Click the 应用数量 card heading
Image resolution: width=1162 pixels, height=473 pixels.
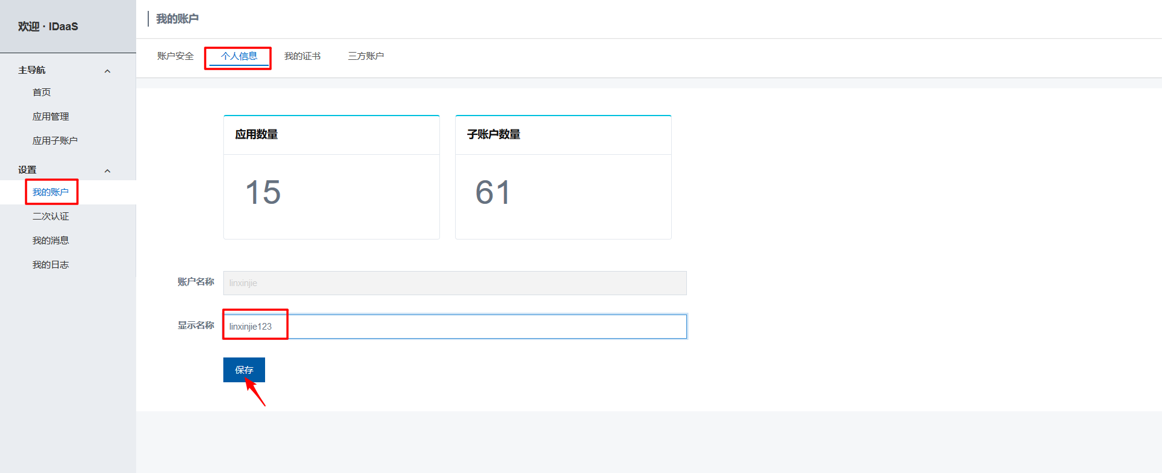click(257, 134)
